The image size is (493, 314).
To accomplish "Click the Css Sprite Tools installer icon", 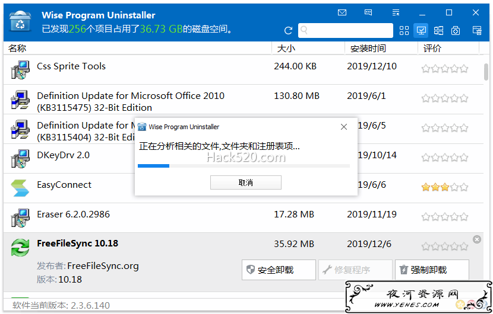I will (x=20, y=70).
